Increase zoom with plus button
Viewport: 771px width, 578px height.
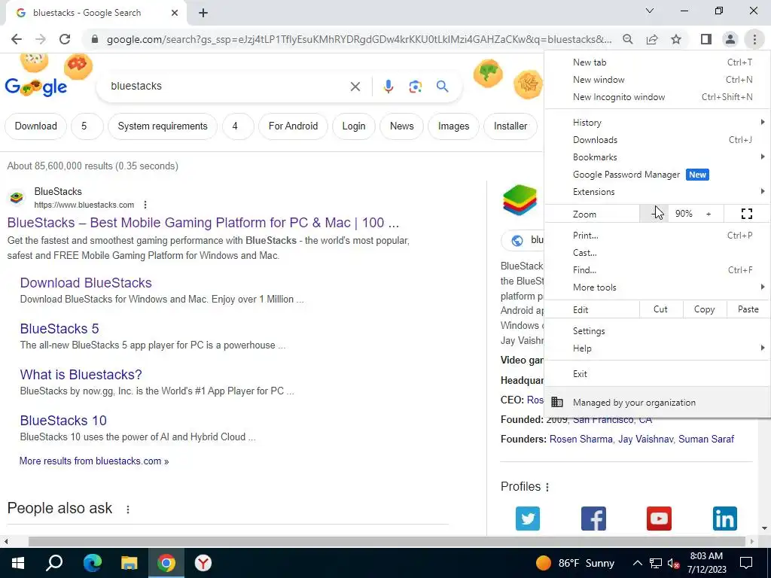(709, 214)
